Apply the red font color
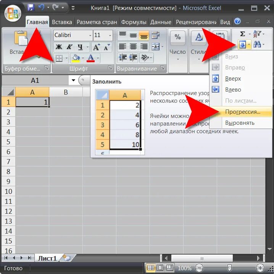274x274 pixels. click(90, 58)
